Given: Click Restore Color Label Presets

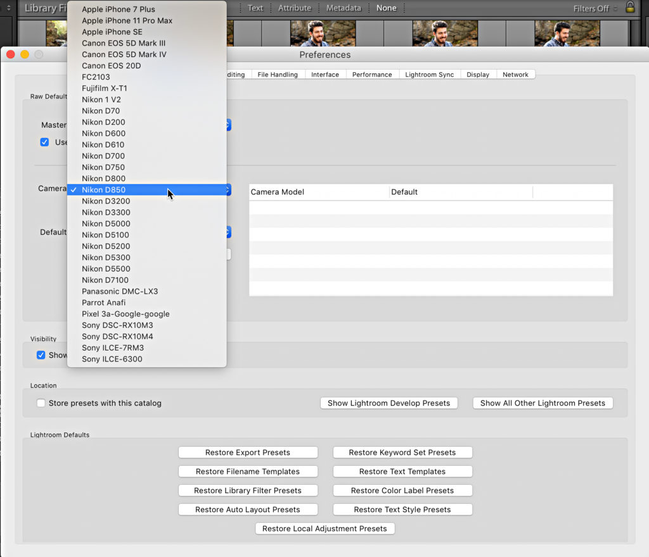Looking at the screenshot, I should tap(402, 491).
